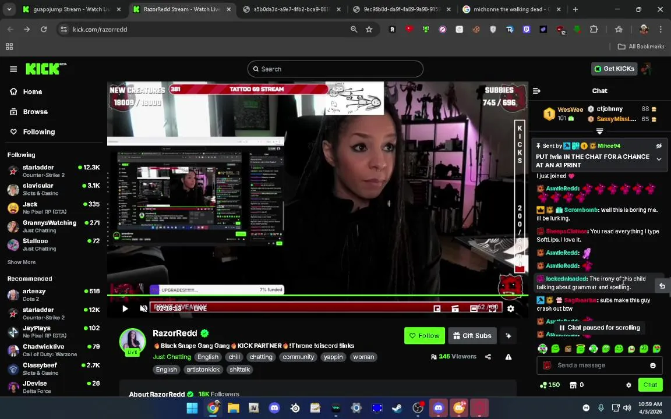Open the video player settings gear
The image size is (671, 419).
(510, 308)
